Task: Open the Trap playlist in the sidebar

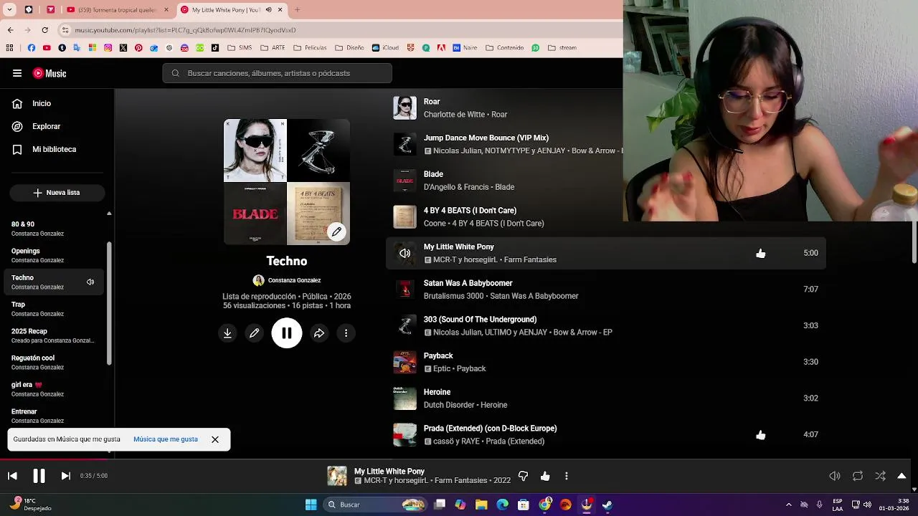Action: pyautogui.click(x=54, y=309)
